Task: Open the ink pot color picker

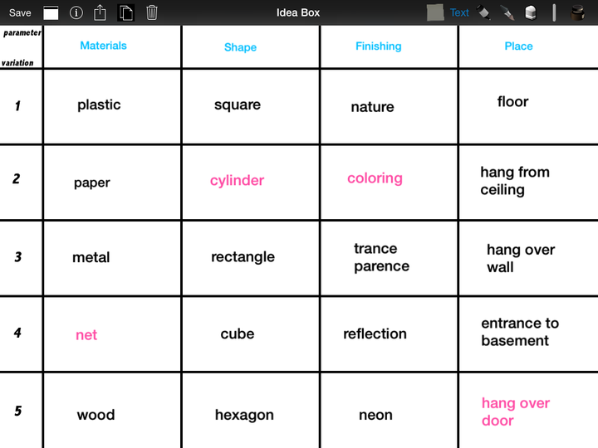Action: pyautogui.click(x=578, y=12)
